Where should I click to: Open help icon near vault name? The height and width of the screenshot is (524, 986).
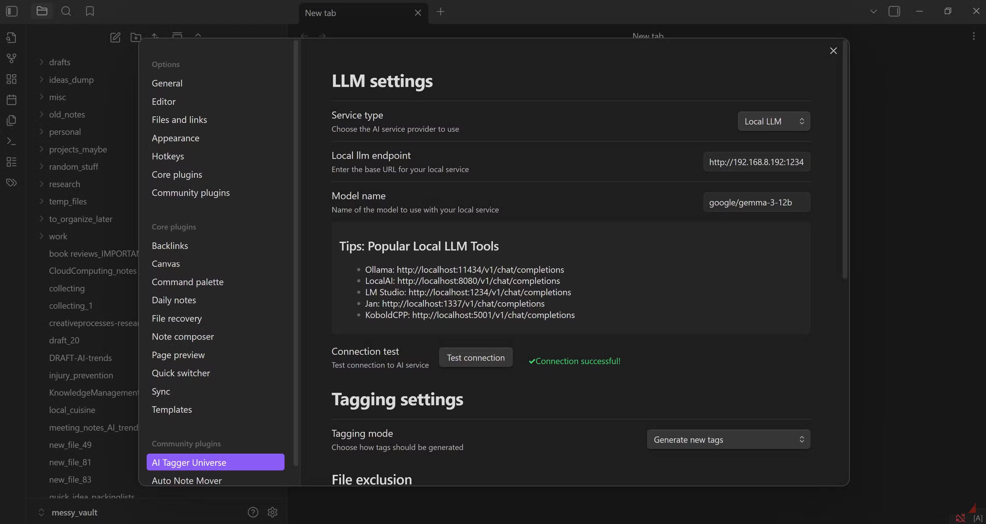click(253, 512)
